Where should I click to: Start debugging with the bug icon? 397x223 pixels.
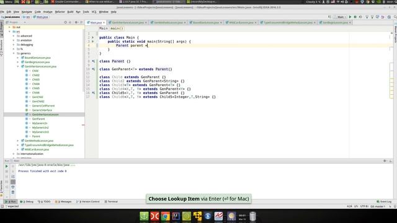tap(355, 17)
